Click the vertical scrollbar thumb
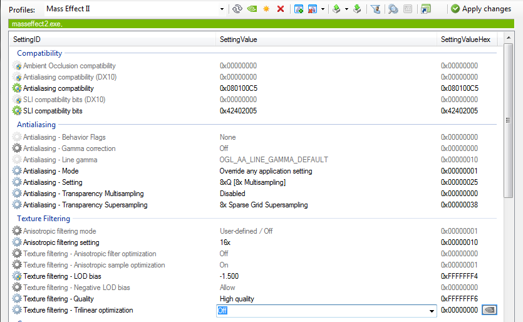Image resolution: width=523 pixels, height=322 pixels. pyautogui.click(x=508, y=120)
